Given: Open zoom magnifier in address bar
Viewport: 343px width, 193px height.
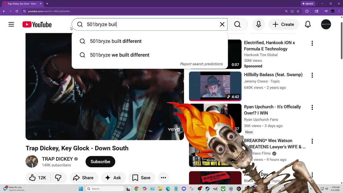Looking at the screenshot, I should tap(286, 11).
